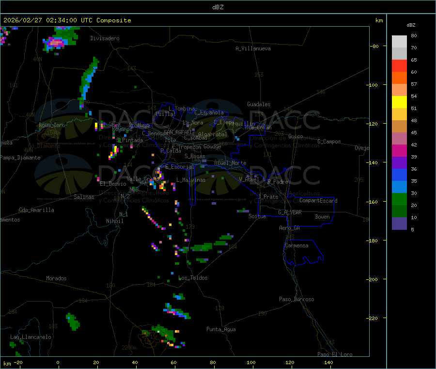The height and width of the screenshot is (369, 436).
Task: Click the slate 5-10 dBZ legend swatch
Action: coord(399,224)
